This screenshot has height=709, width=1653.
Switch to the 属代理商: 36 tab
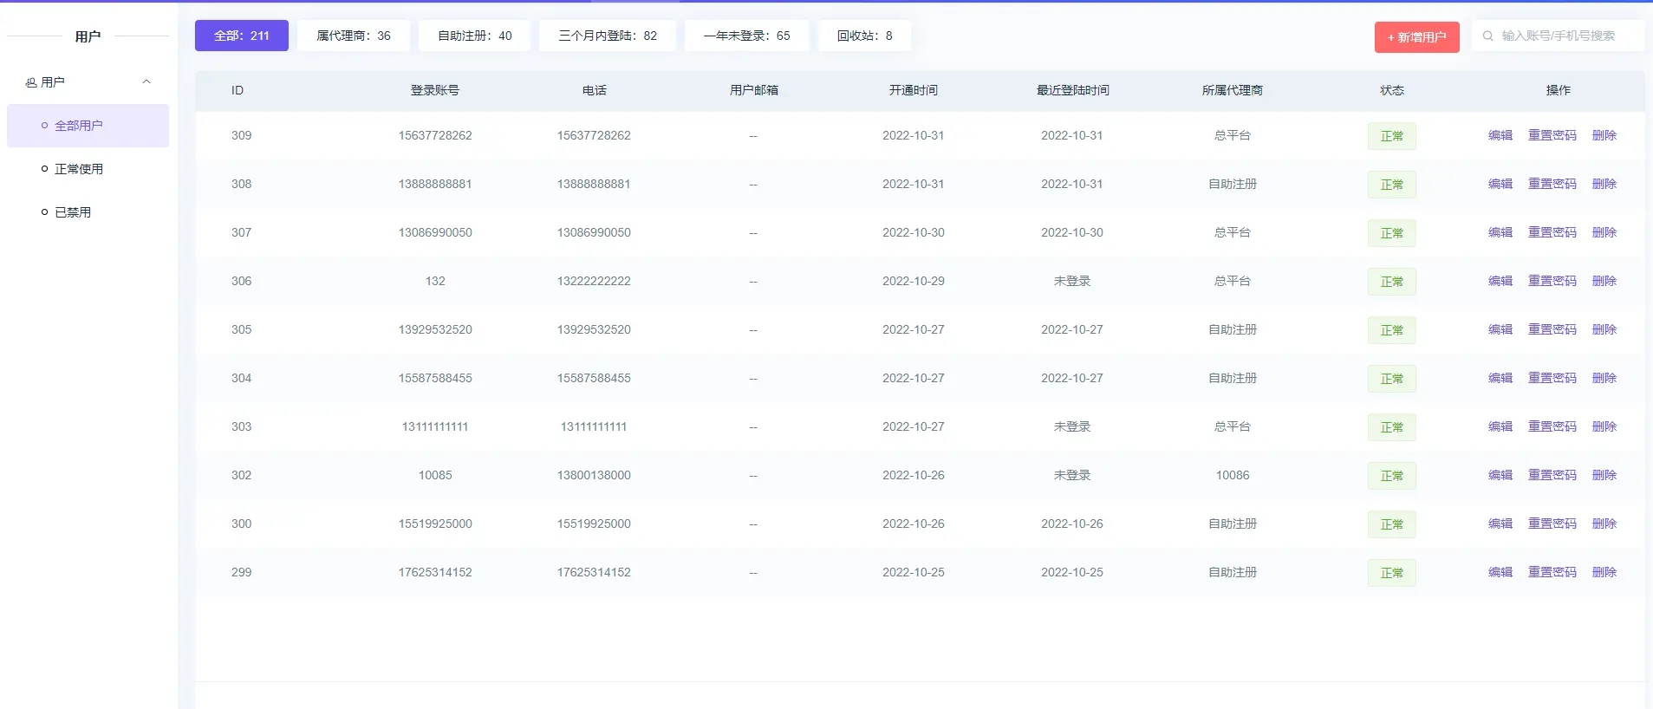[353, 36]
